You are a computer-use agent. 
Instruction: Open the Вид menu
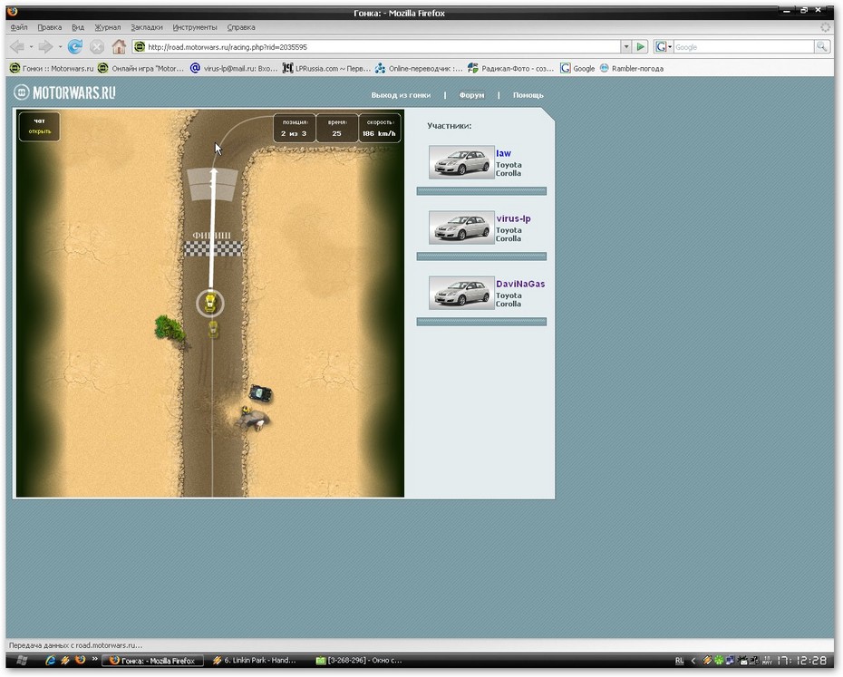[x=78, y=27]
